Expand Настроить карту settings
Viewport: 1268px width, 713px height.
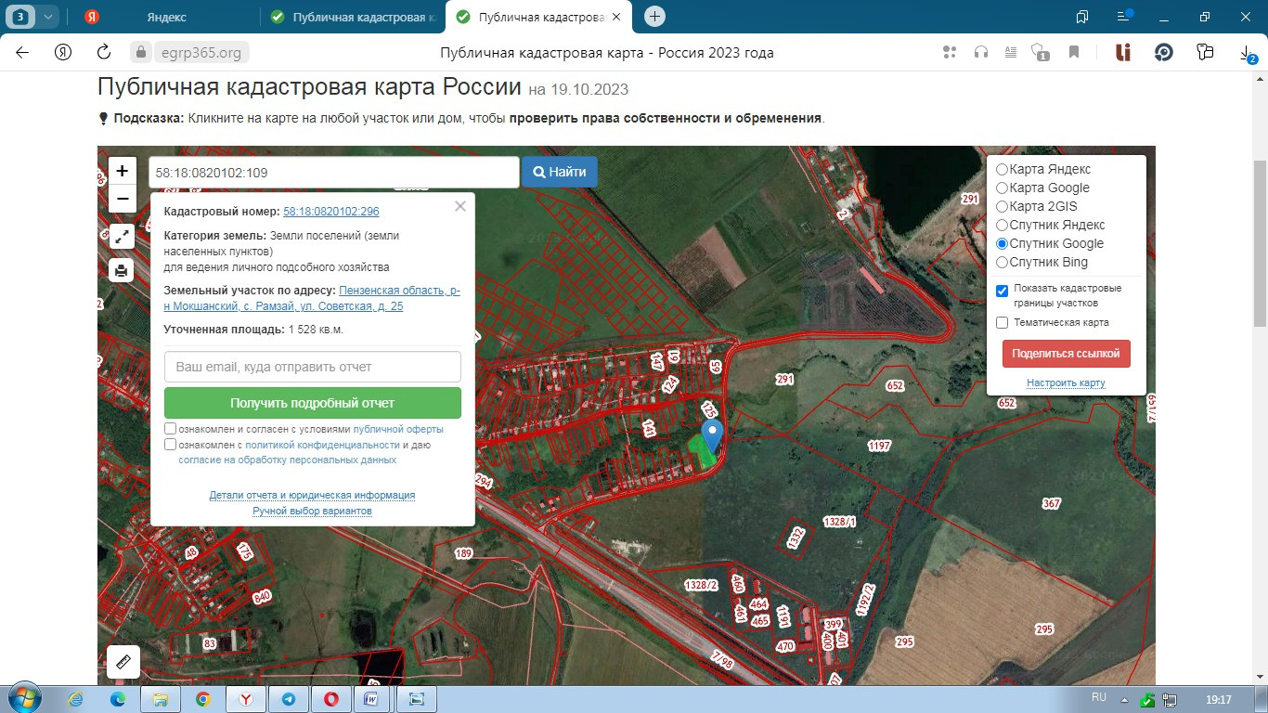click(1066, 383)
